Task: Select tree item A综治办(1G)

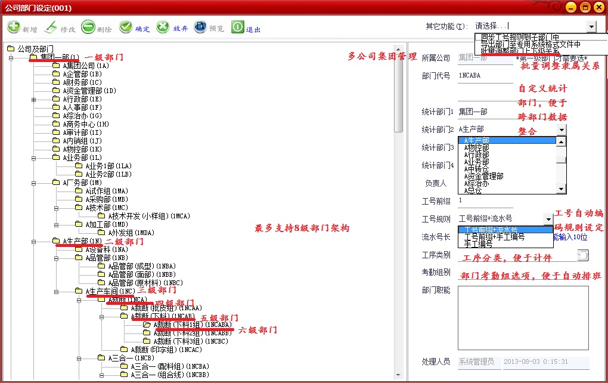Action: pyautogui.click(x=82, y=116)
